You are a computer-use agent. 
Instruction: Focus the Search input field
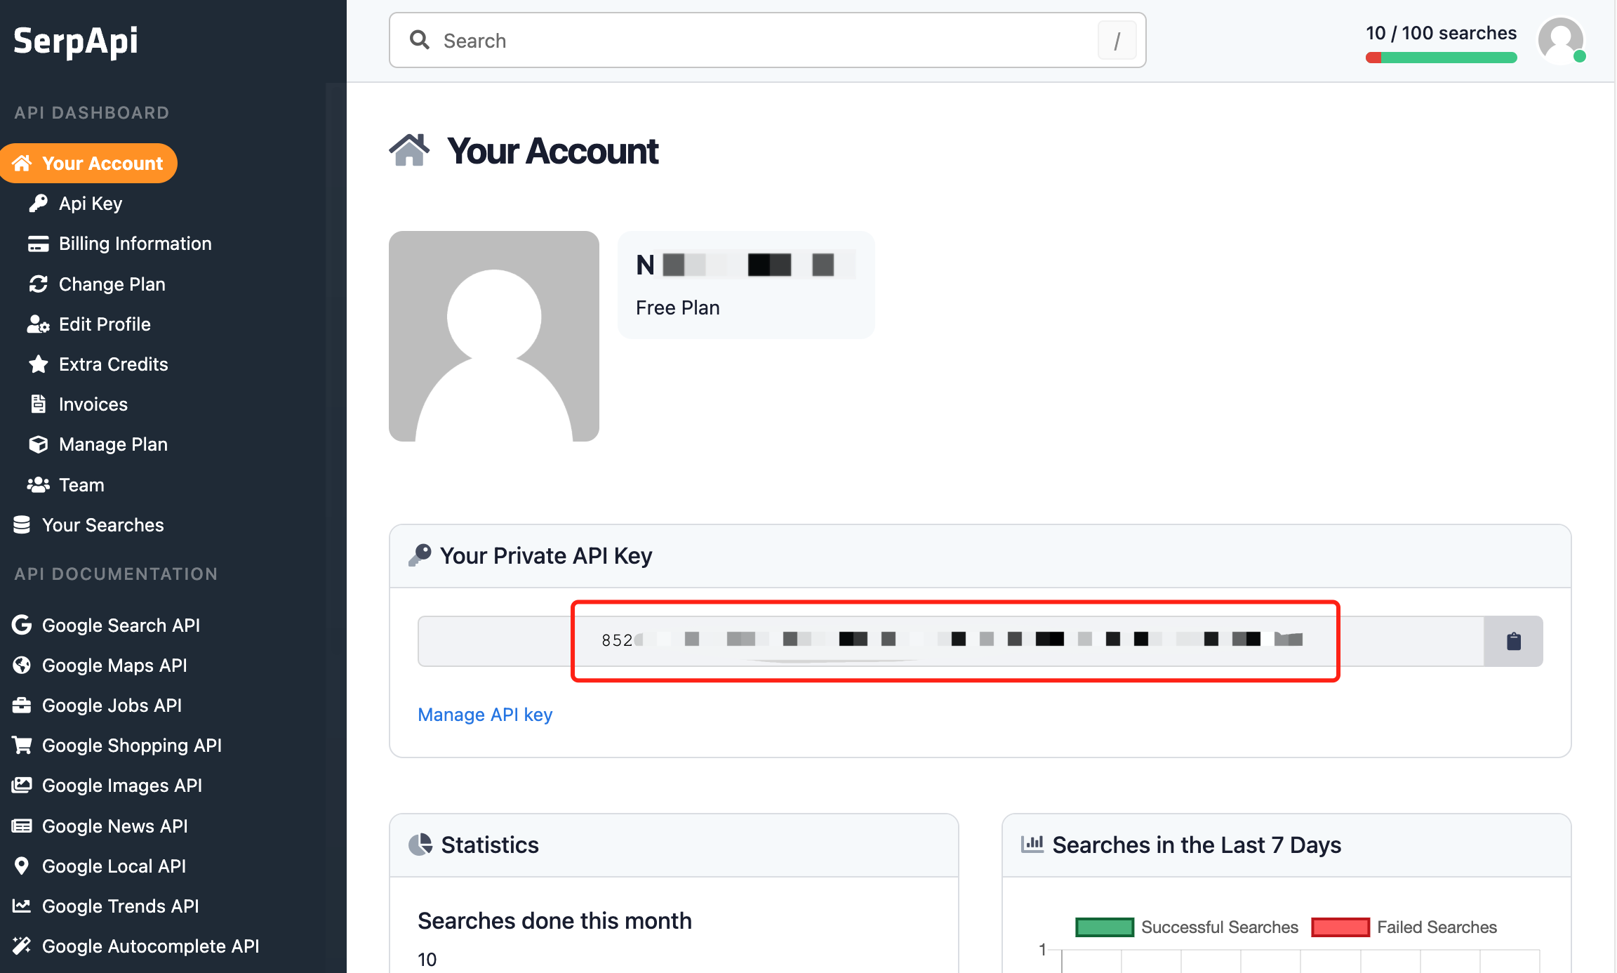click(765, 41)
